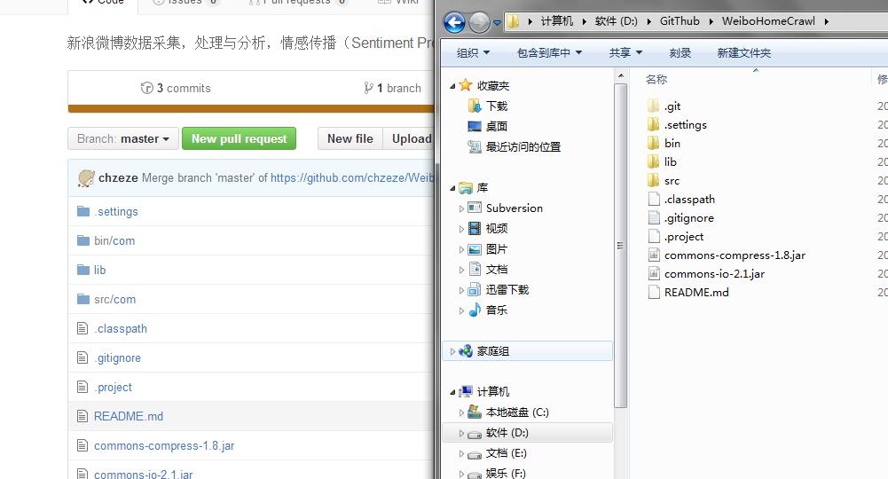Open the bin/com folder link on GitHub
The image size is (888, 479).
[114, 240]
